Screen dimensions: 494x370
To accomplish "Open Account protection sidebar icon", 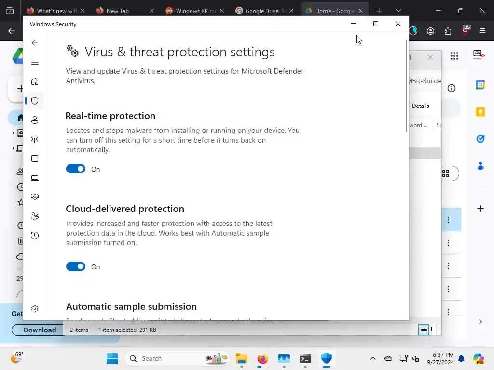I will point(35,120).
